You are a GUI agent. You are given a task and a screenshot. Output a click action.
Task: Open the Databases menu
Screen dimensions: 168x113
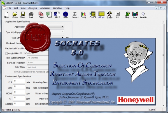point(45,8)
